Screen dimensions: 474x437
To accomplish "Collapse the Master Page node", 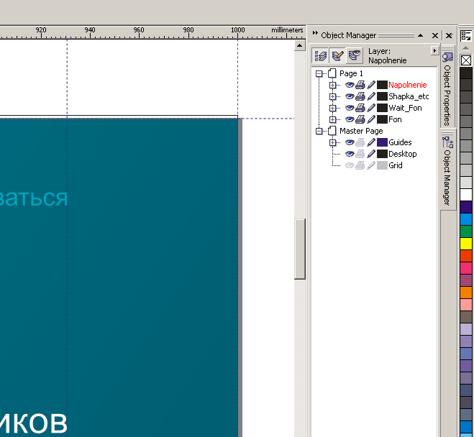I will [319, 131].
